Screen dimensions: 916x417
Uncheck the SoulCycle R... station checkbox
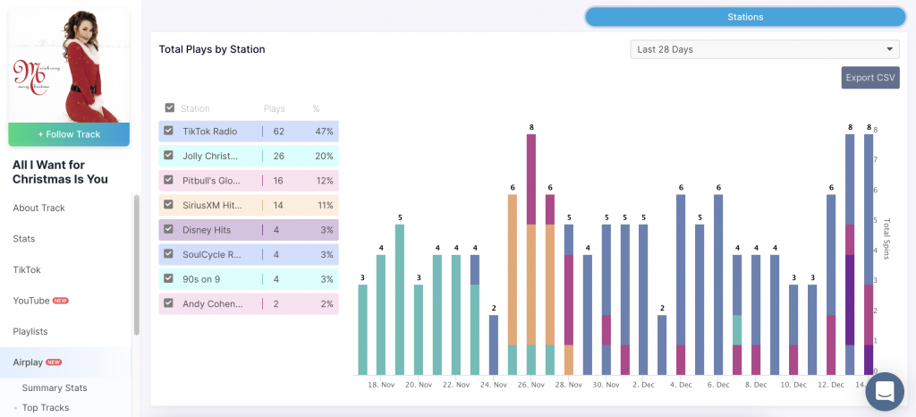tap(169, 254)
